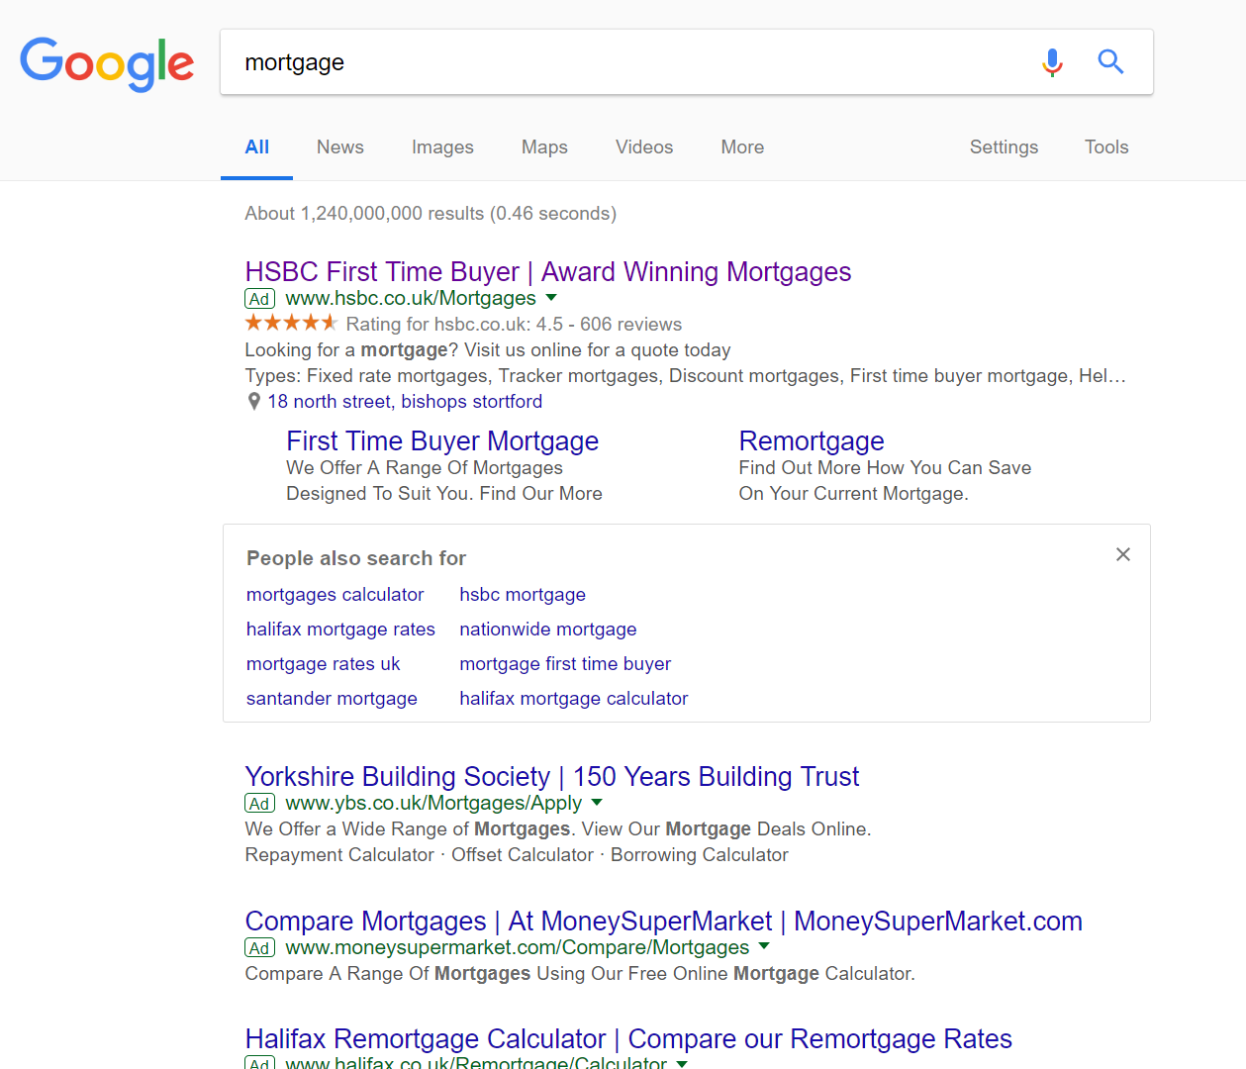Click the moneysupermarket.com/Compare/Mortgages green URL
The height and width of the screenshot is (1069, 1246).
tap(518, 947)
